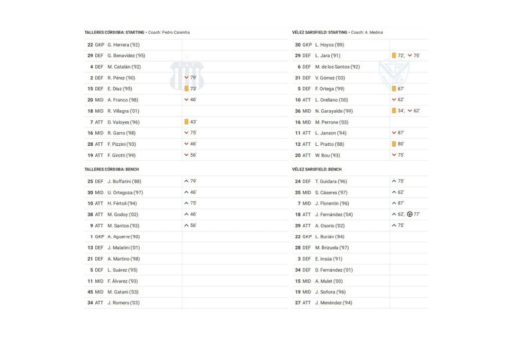Click L. Pratto yellow card icon
The height and width of the screenshot is (337, 506).
[394, 144]
